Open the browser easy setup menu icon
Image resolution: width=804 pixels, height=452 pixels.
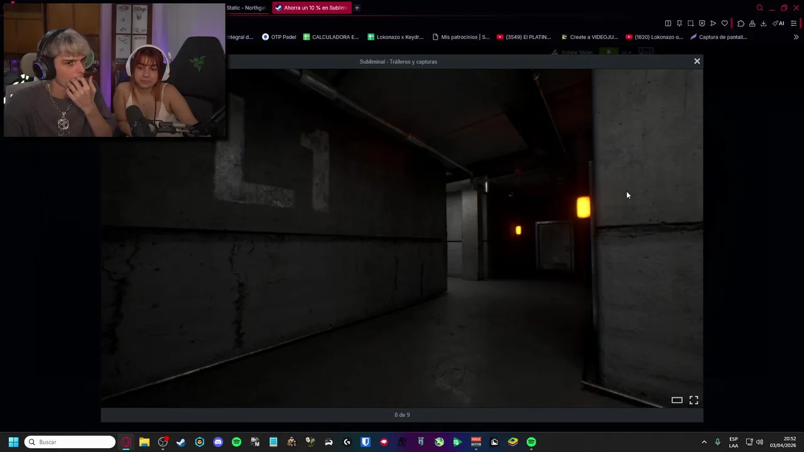pyautogui.click(x=794, y=23)
